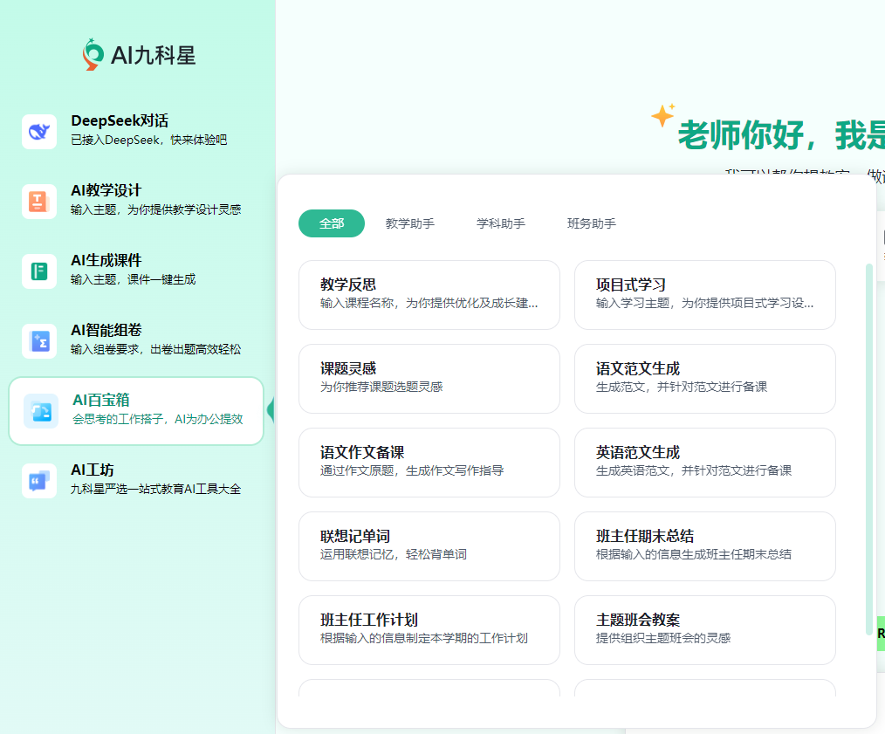The image size is (885, 734).
Task: Click the AI九科星 logo
Action: tap(139, 55)
